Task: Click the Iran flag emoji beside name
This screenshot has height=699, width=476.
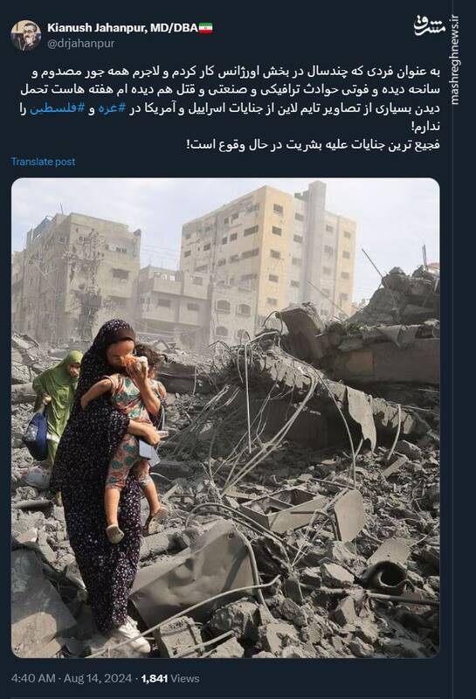Action: tap(206, 28)
